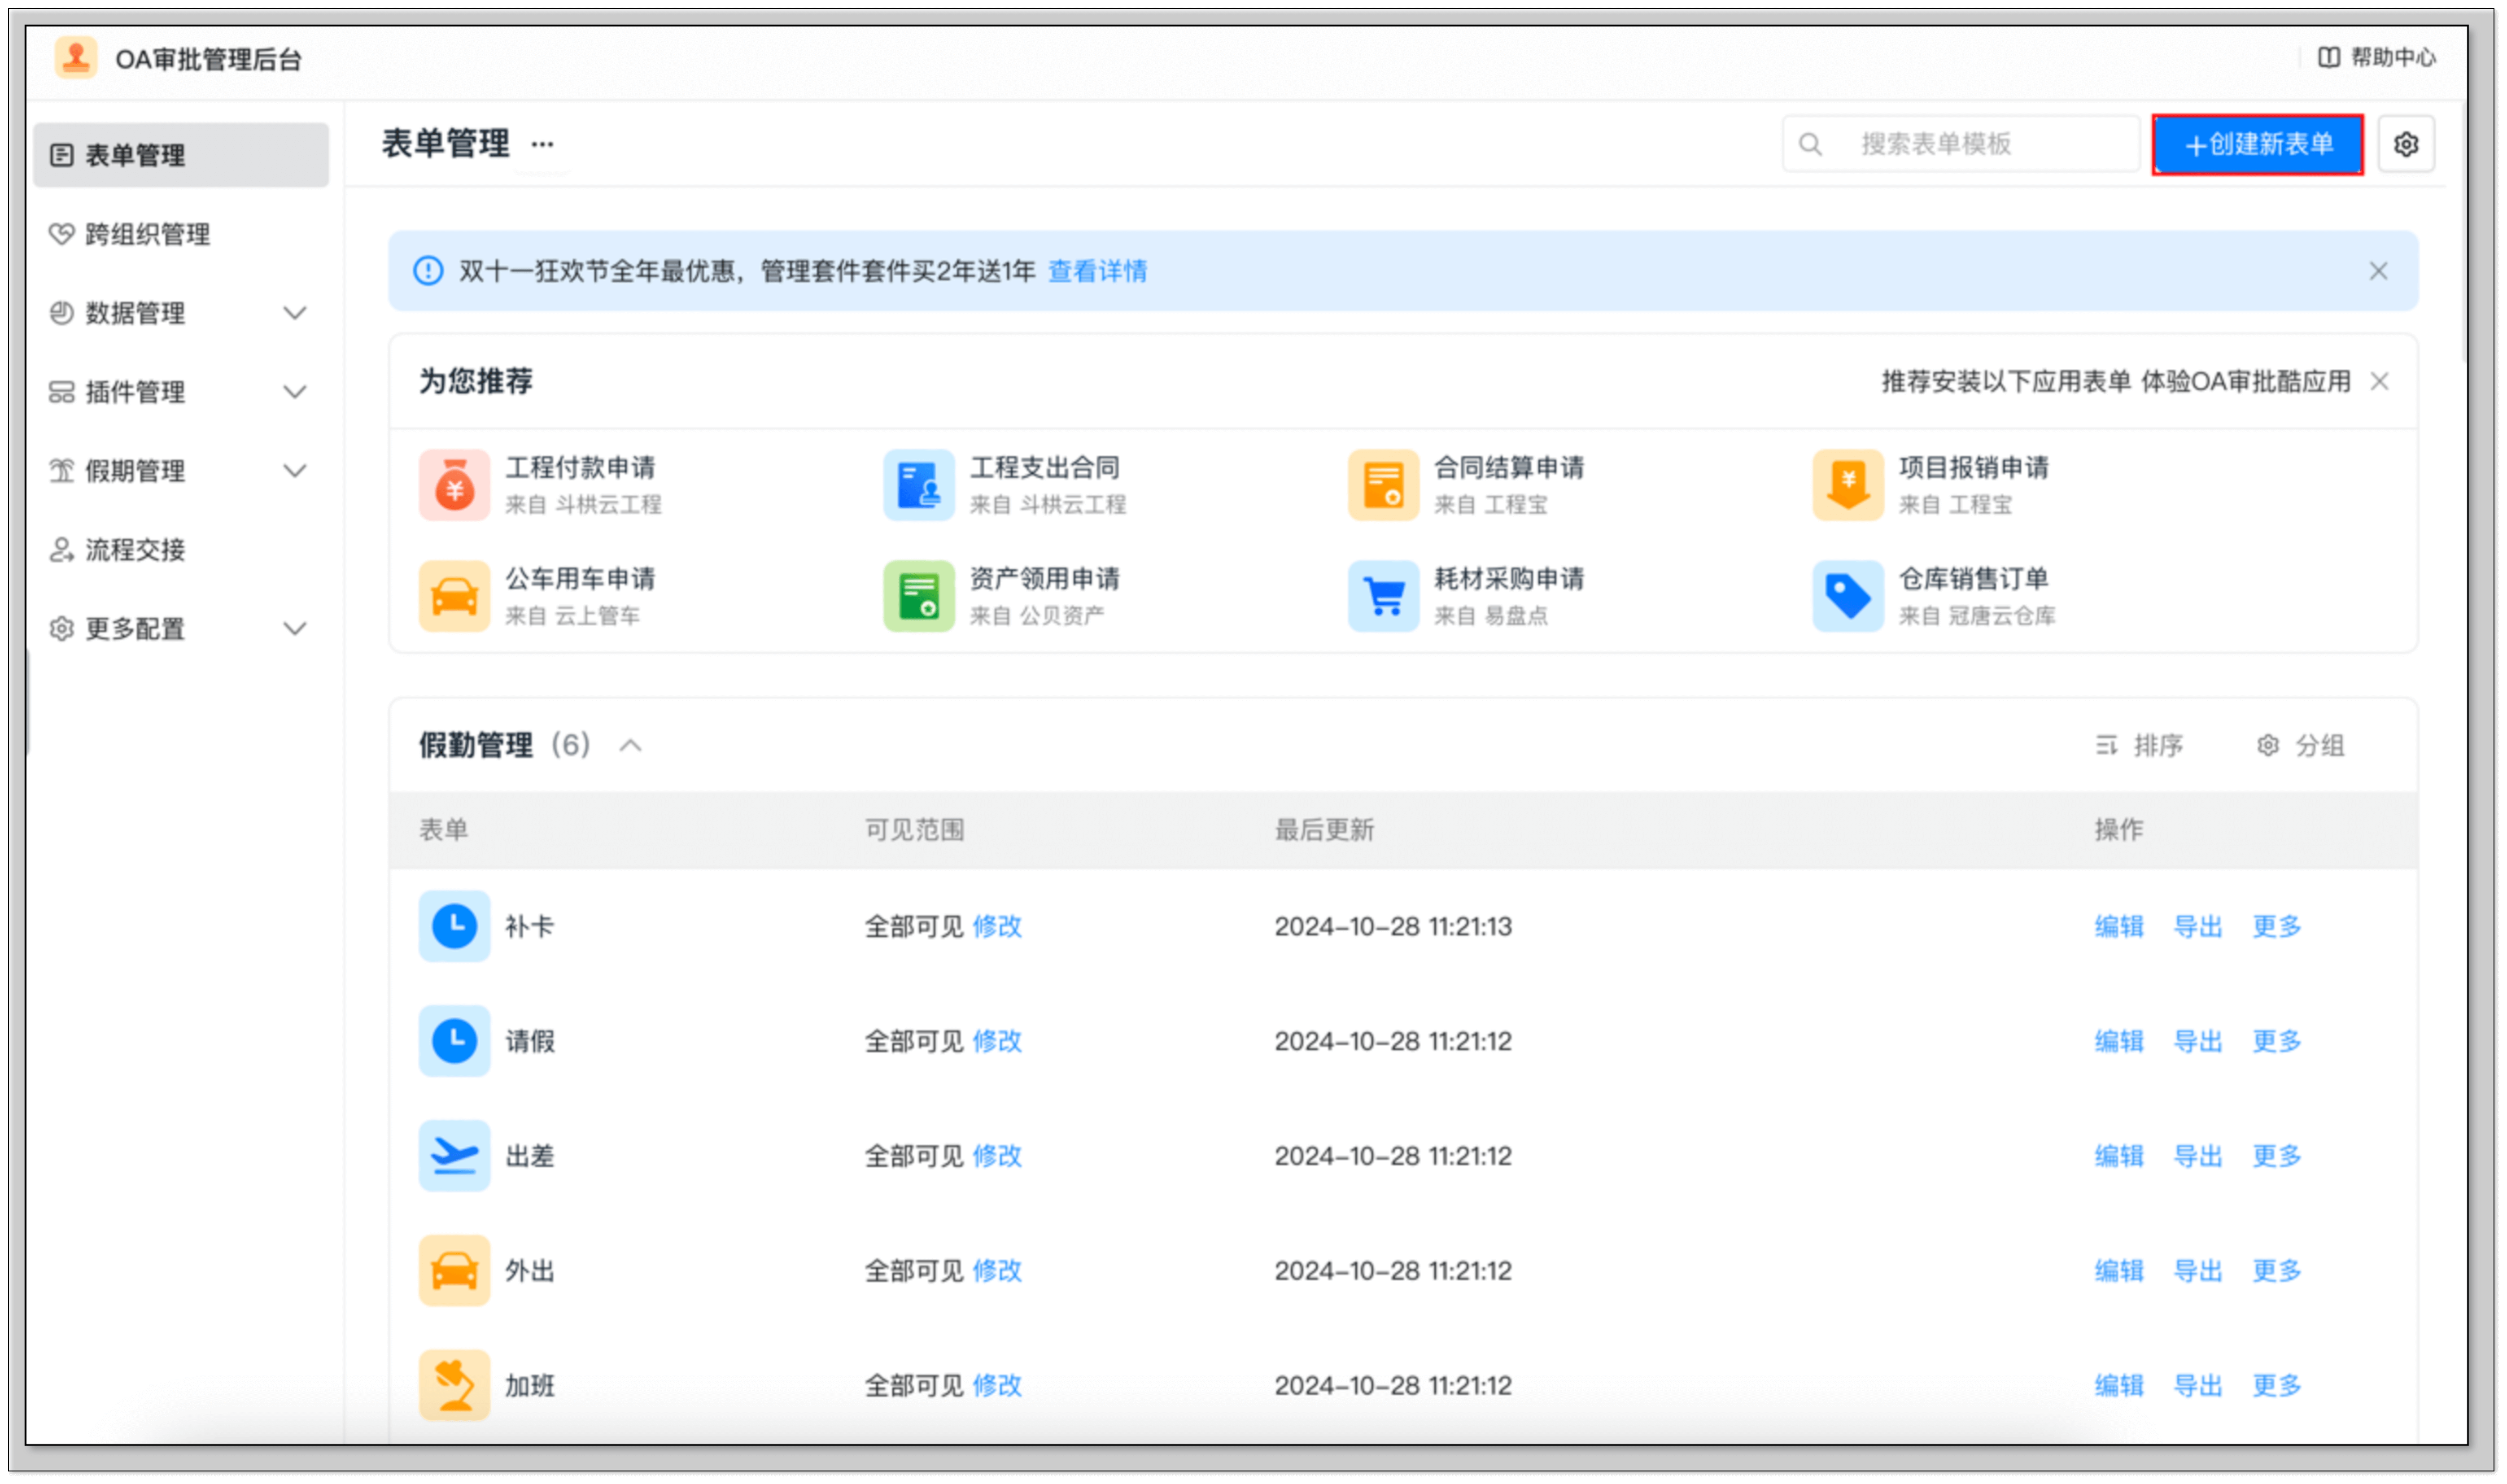Open the 工程付款申请 money bag icon
The image size is (2507, 1484).
coord(454,485)
